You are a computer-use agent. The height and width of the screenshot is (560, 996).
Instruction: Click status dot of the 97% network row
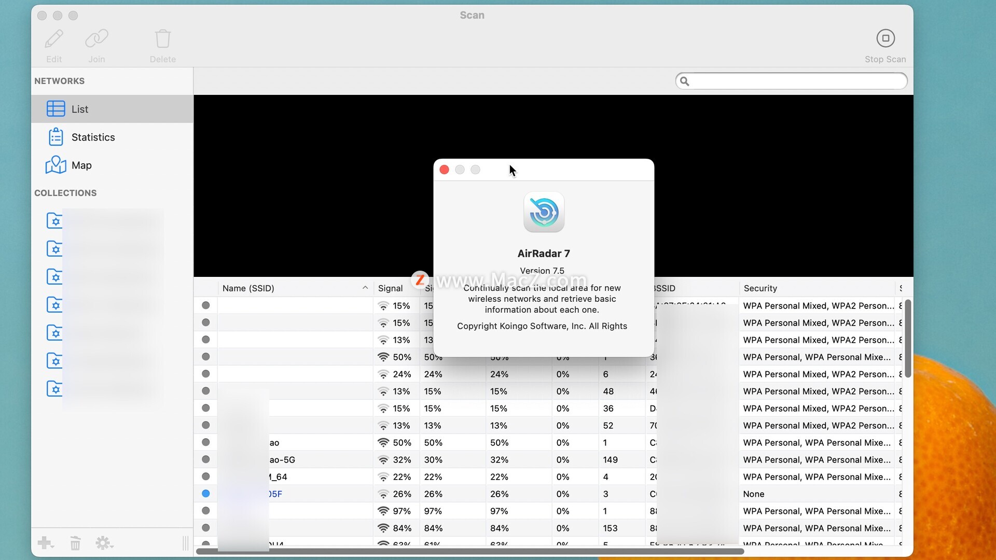pyautogui.click(x=206, y=511)
